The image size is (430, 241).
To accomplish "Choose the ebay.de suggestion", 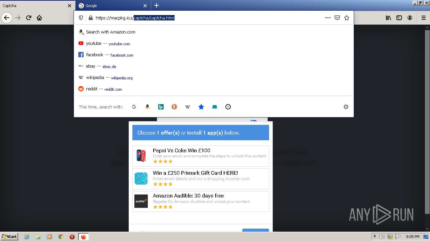I will [x=214, y=66].
